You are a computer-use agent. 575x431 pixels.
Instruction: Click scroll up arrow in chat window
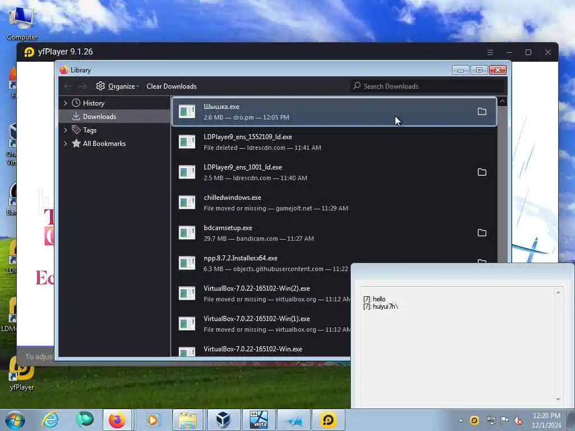tap(558, 292)
